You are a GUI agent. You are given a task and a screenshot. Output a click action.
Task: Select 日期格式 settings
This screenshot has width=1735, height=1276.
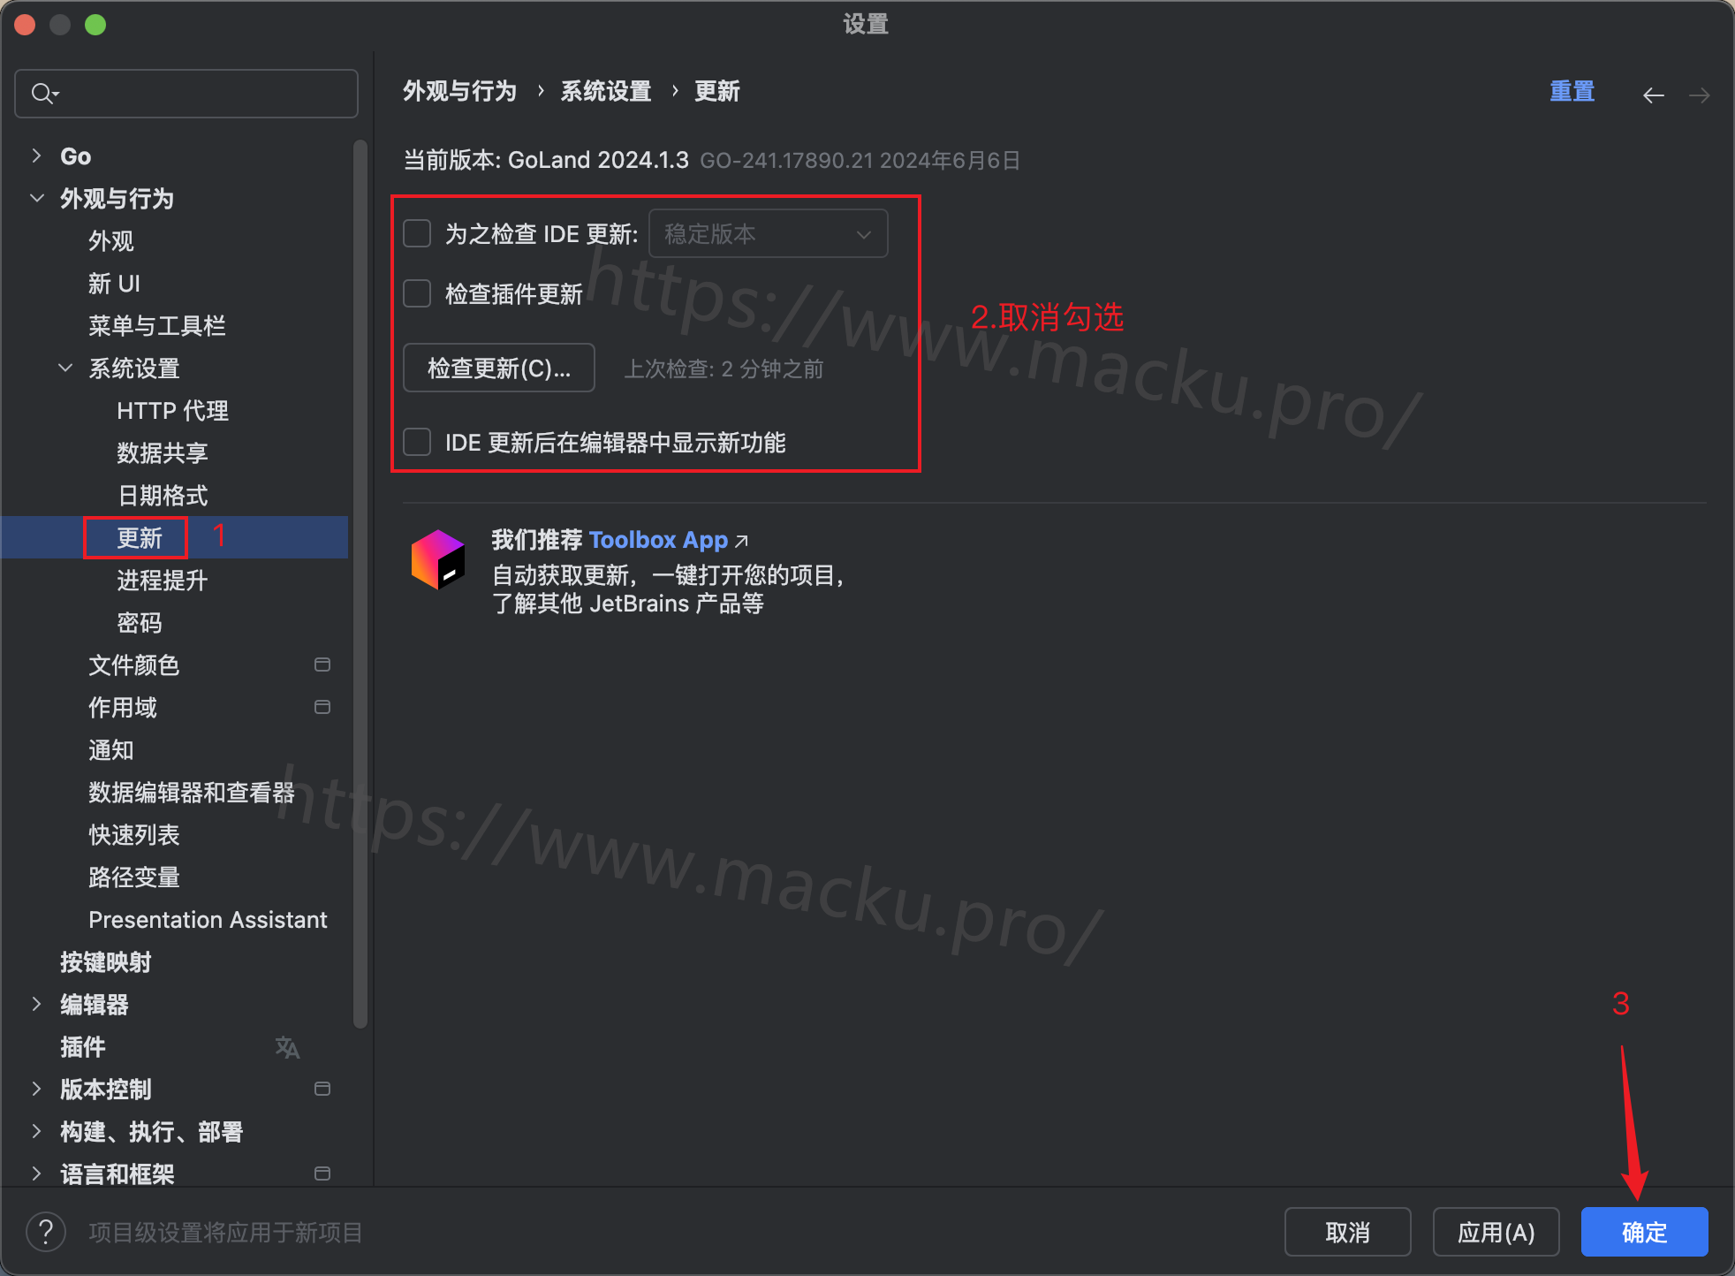[x=163, y=495]
